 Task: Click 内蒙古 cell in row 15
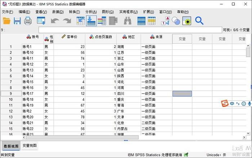(129, 129)
